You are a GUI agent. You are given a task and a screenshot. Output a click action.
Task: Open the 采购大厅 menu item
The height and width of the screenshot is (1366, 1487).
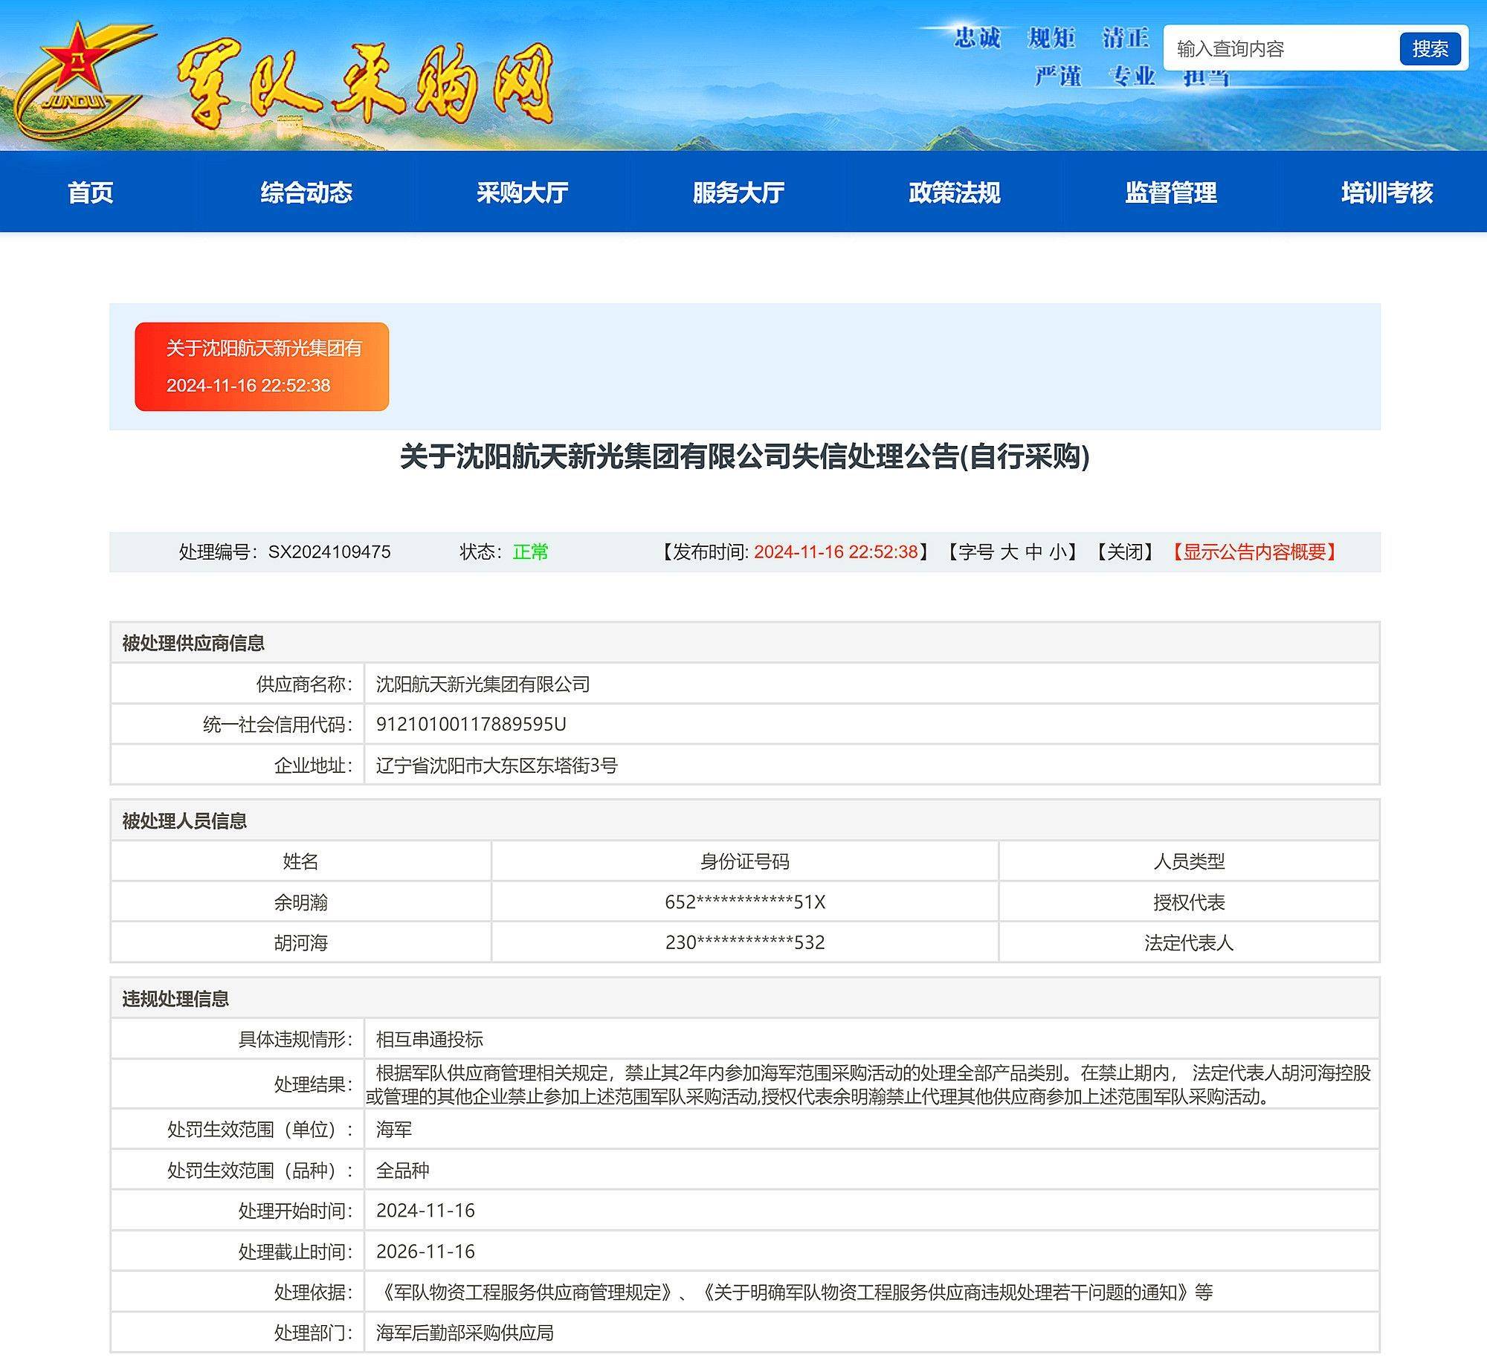click(522, 193)
